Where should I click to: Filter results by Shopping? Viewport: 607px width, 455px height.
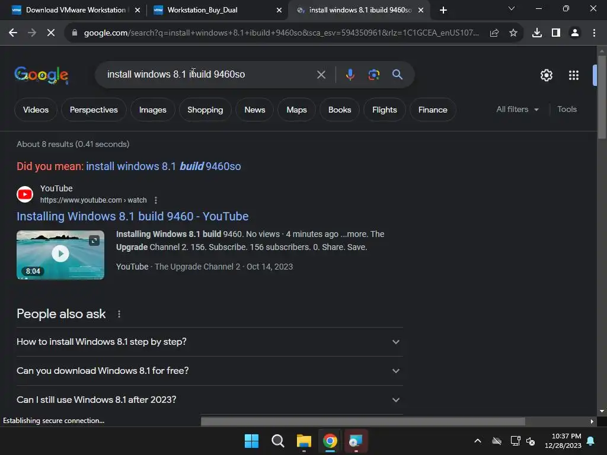(x=205, y=110)
